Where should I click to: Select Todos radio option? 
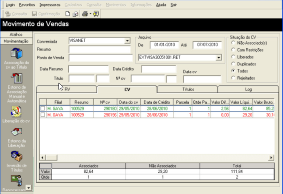[x=233, y=71]
